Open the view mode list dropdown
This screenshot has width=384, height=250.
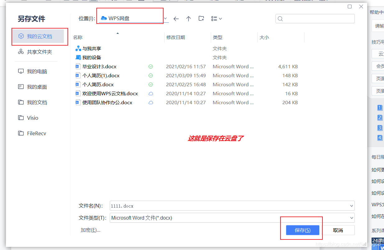tap(216, 19)
